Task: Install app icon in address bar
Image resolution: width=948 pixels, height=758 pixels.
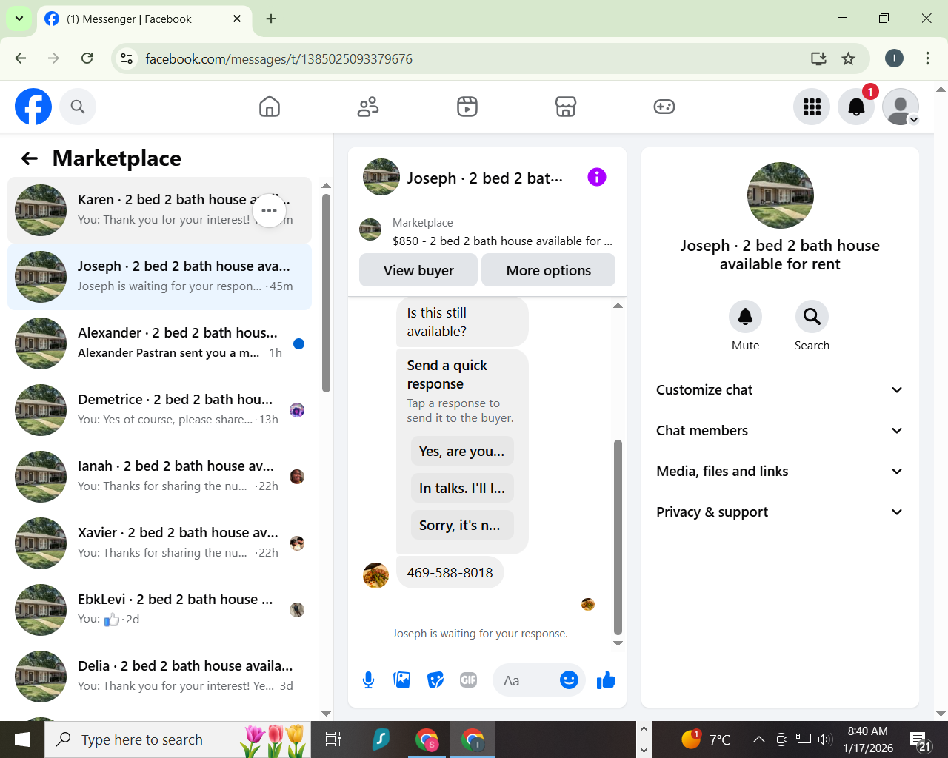Action: pyautogui.click(x=818, y=58)
